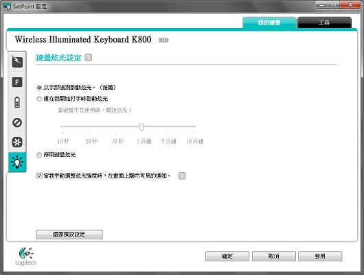Click the 20 秒 slider label
Image resolution: width=364 pixels, height=275 pixels.
[91, 141]
